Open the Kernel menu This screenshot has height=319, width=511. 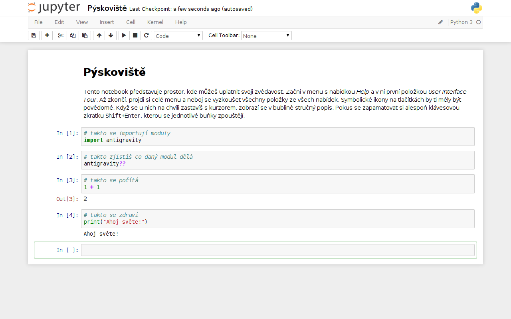(x=155, y=22)
